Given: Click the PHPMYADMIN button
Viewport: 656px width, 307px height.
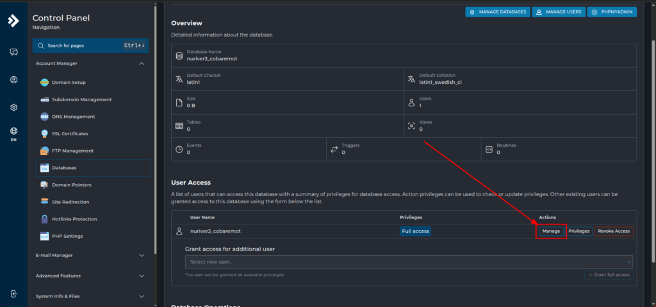Looking at the screenshot, I should (611, 12).
